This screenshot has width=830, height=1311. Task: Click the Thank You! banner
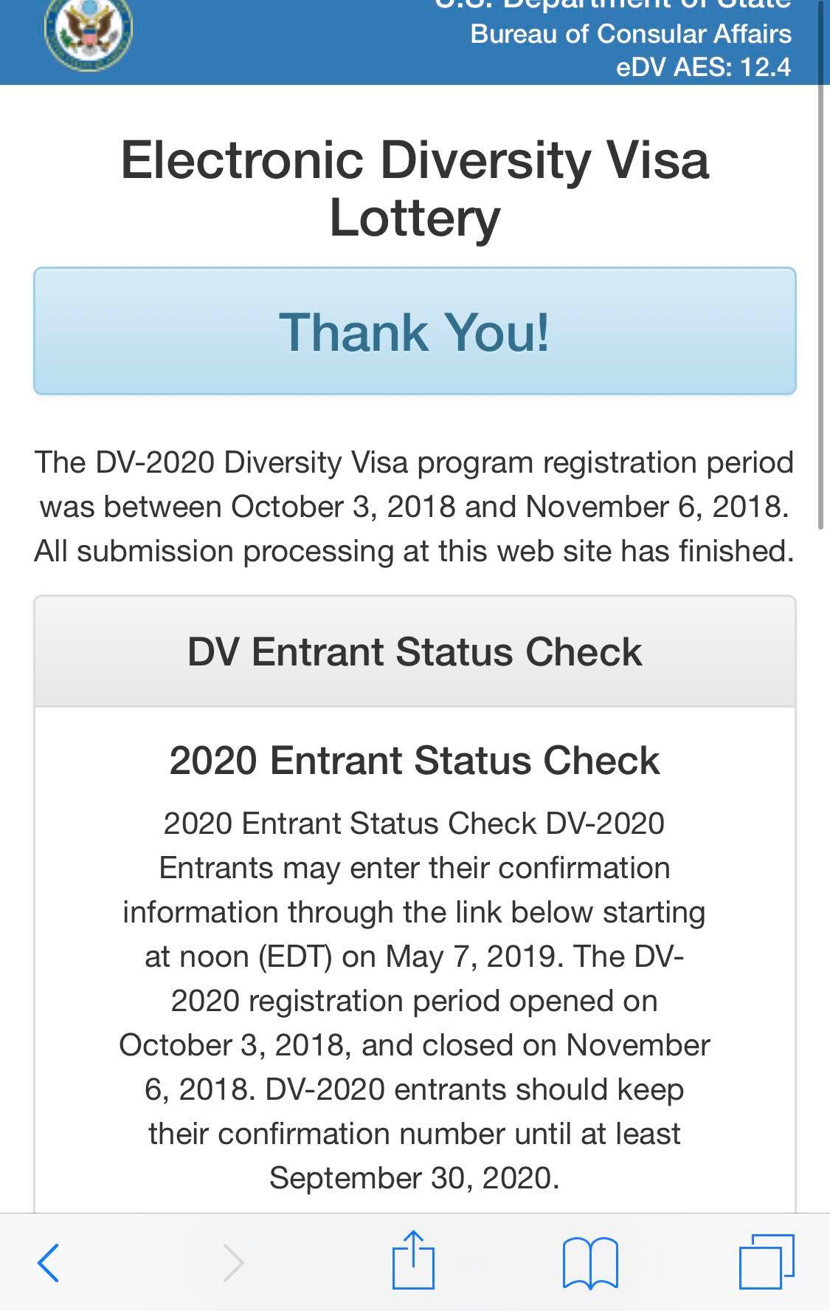click(x=415, y=331)
